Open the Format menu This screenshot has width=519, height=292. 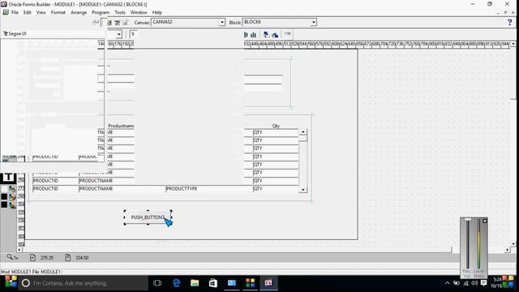point(58,13)
